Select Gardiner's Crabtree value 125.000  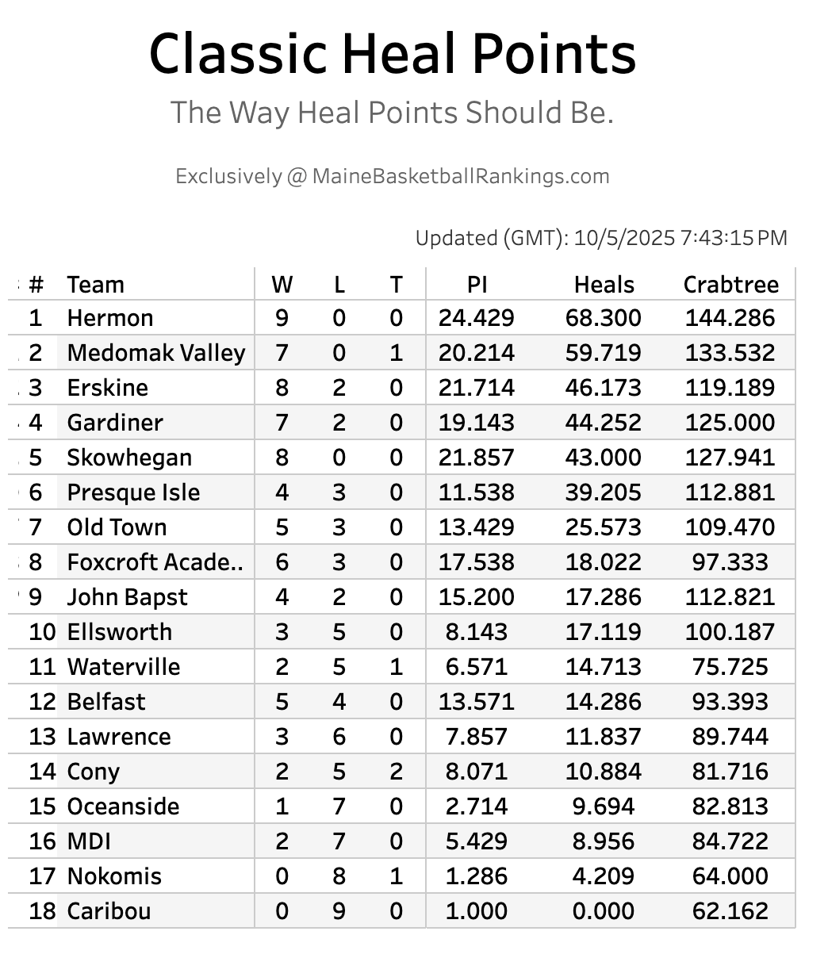point(730,423)
